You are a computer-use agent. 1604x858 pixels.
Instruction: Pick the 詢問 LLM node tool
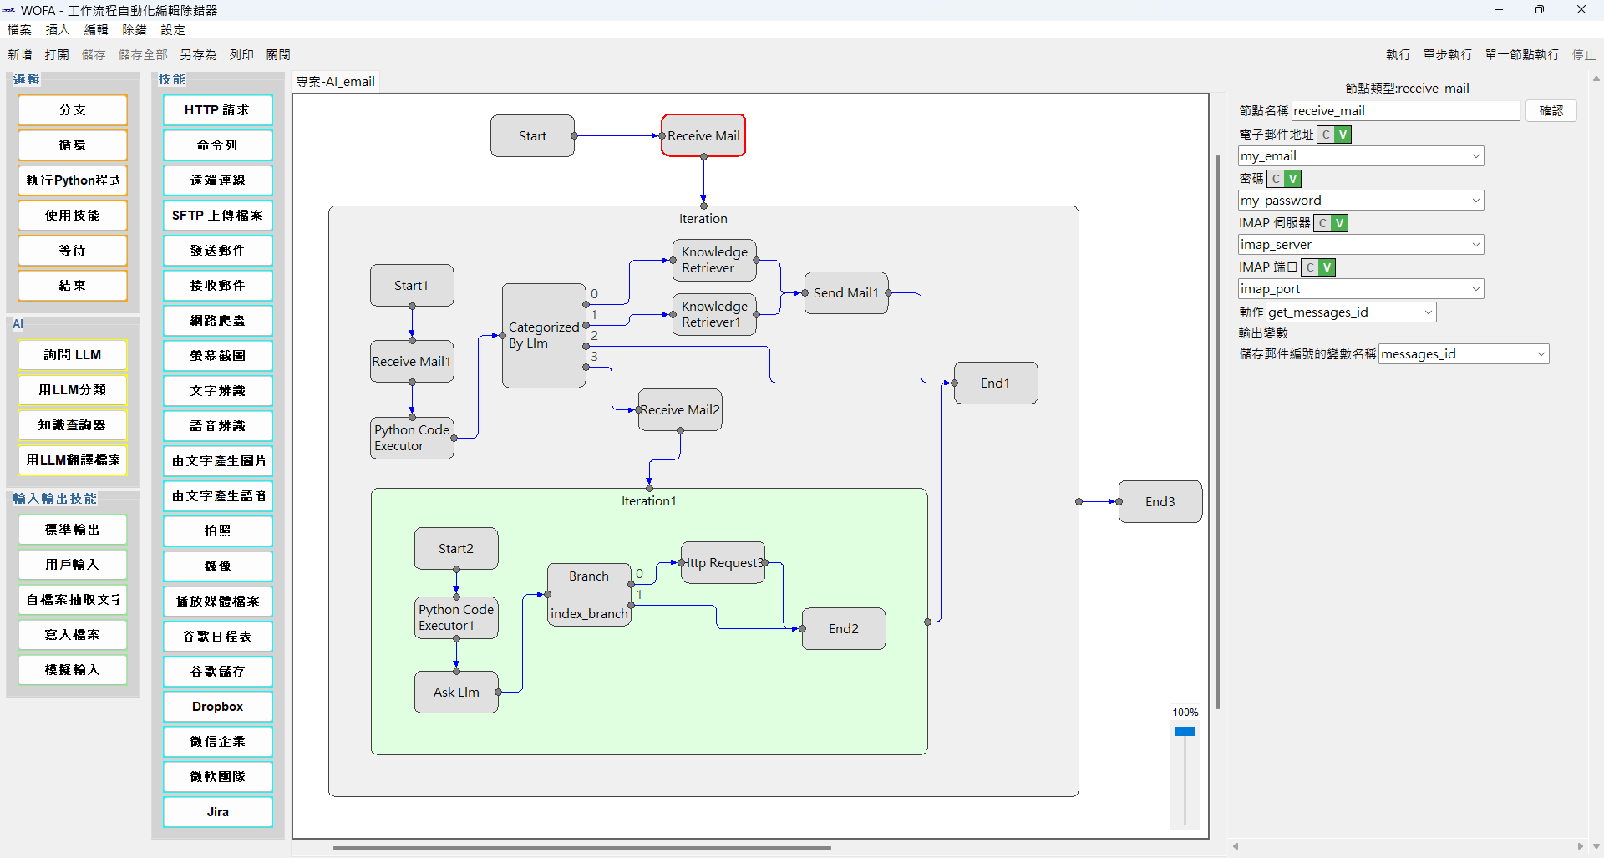72,354
